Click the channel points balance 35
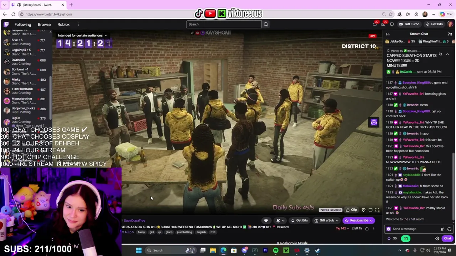This screenshot has height=256, width=456. coord(392,239)
